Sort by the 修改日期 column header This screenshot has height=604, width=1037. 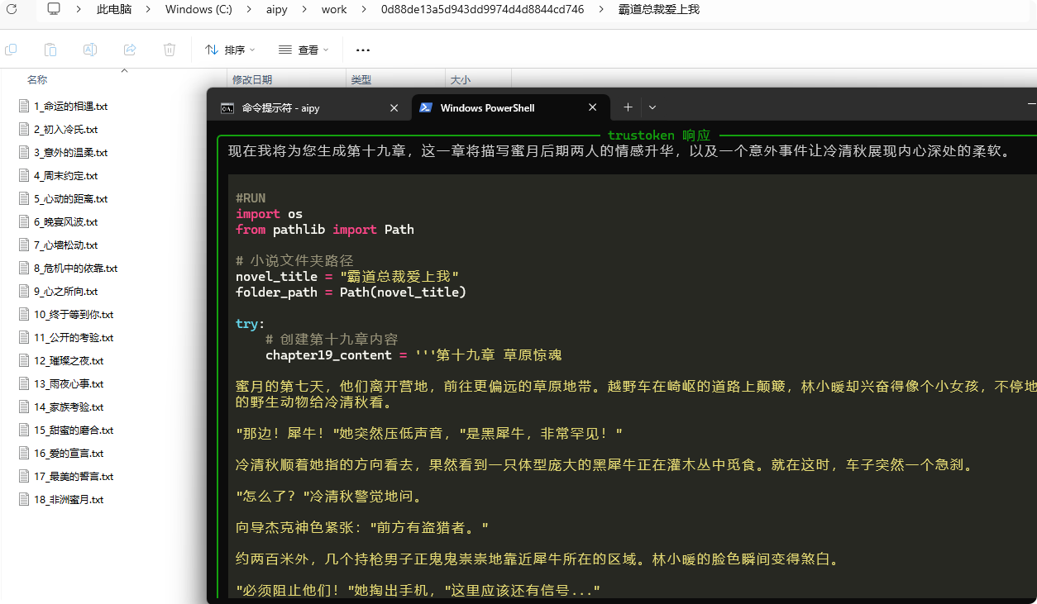pyautogui.click(x=252, y=80)
